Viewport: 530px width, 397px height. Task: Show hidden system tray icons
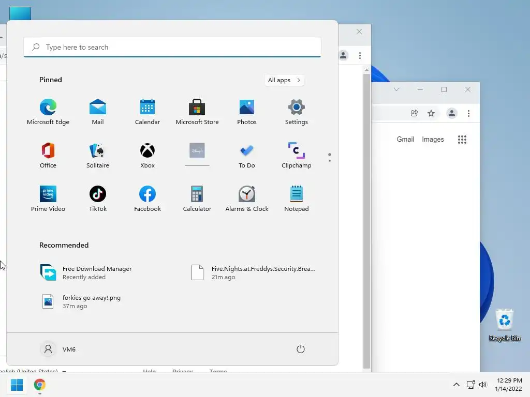pyautogui.click(x=457, y=385)
